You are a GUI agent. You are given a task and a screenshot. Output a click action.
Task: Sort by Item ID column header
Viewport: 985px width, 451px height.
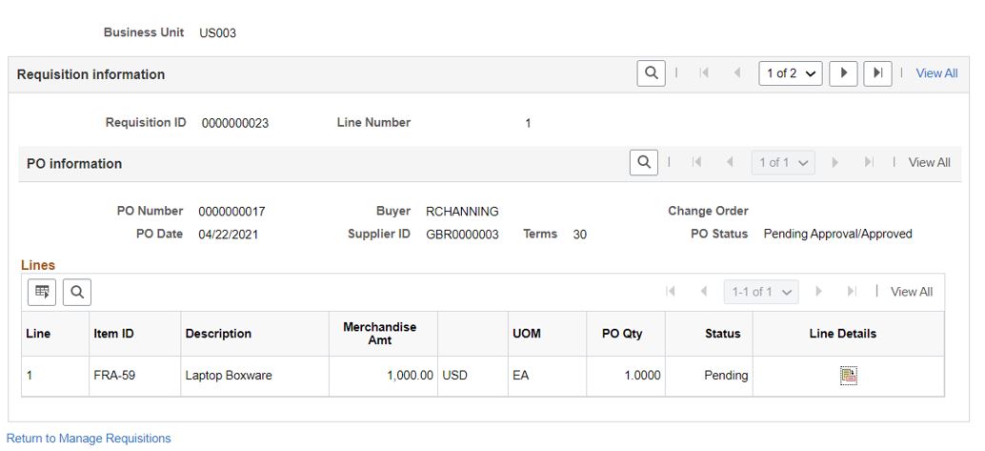tap(113, 334)
